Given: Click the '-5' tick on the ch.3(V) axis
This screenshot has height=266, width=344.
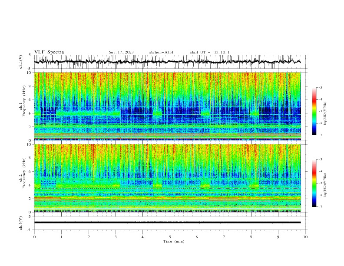Looking at the screenshot, I should coord(30,230).
